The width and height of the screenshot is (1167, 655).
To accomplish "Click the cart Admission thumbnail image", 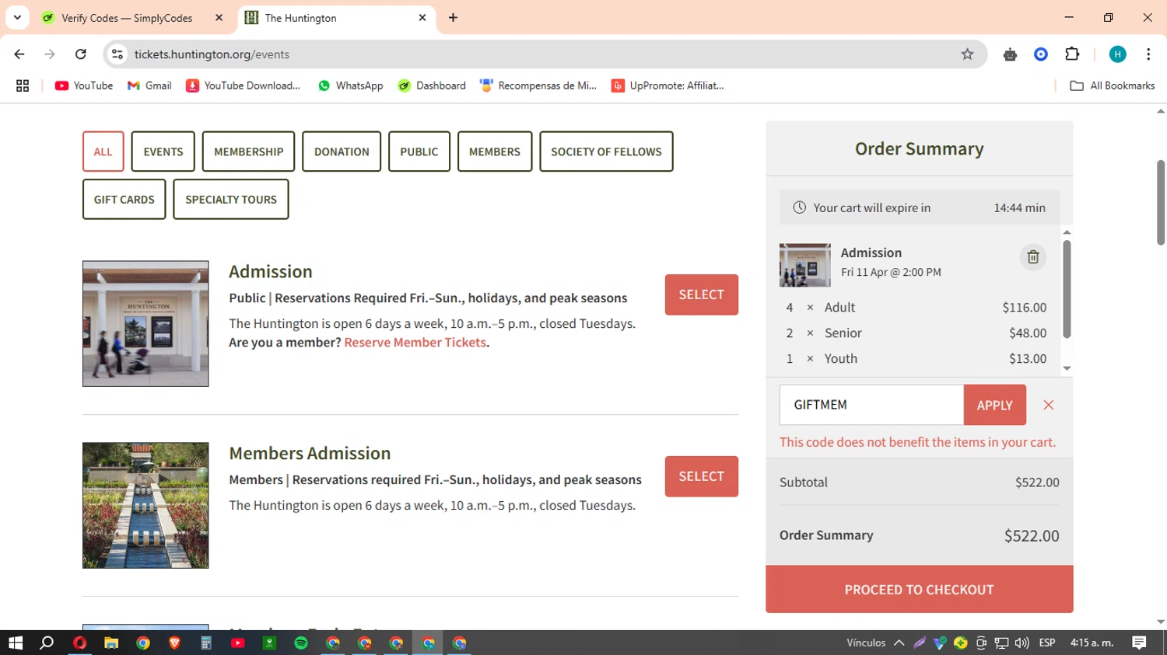I will click(804, 265).
